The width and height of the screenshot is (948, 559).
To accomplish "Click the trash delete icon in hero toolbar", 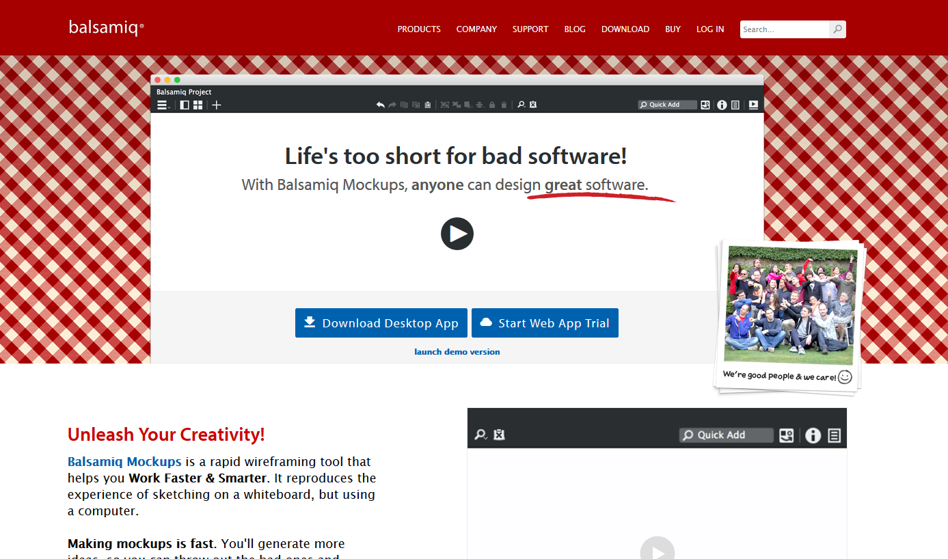I will pyautogui.click(x=504, y=105).
